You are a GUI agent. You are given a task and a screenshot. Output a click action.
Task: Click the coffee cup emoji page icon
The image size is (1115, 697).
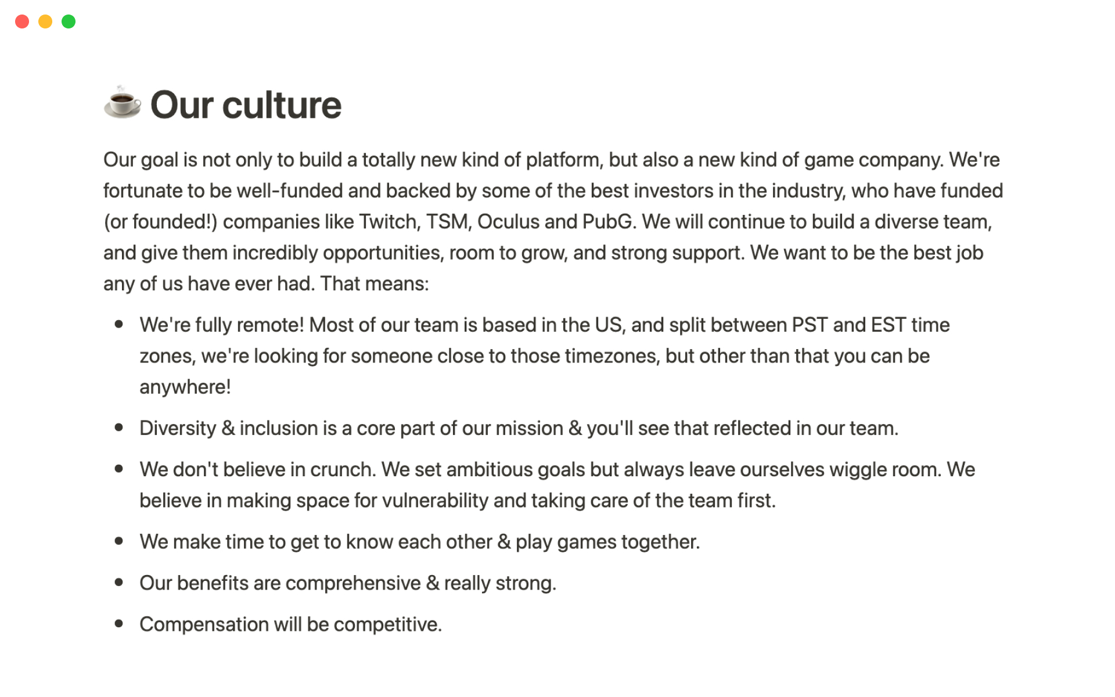point(122,103)
